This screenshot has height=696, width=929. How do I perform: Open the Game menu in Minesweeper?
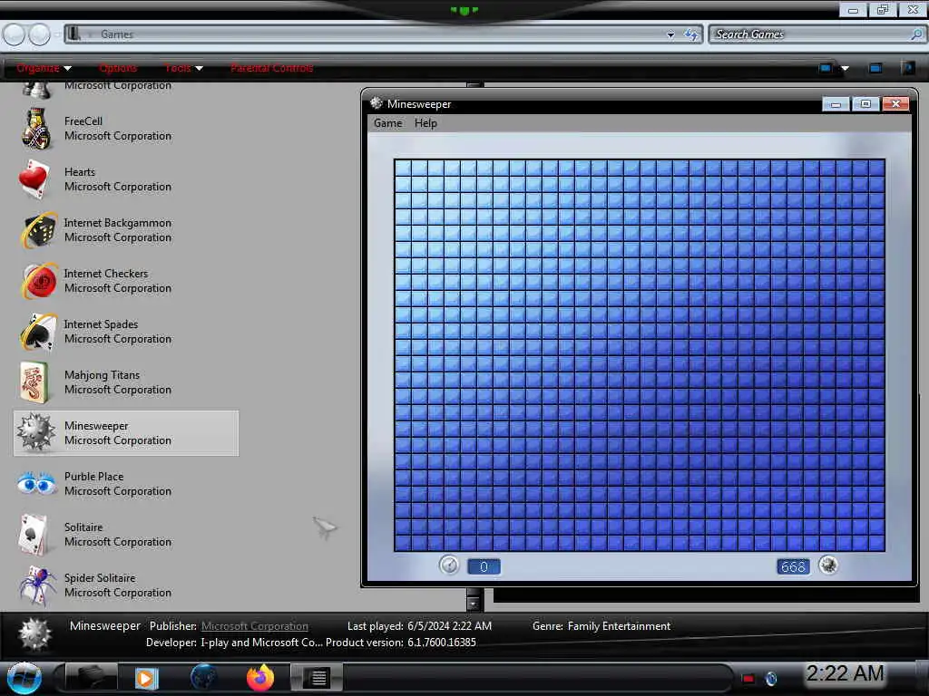click(388, 123)
